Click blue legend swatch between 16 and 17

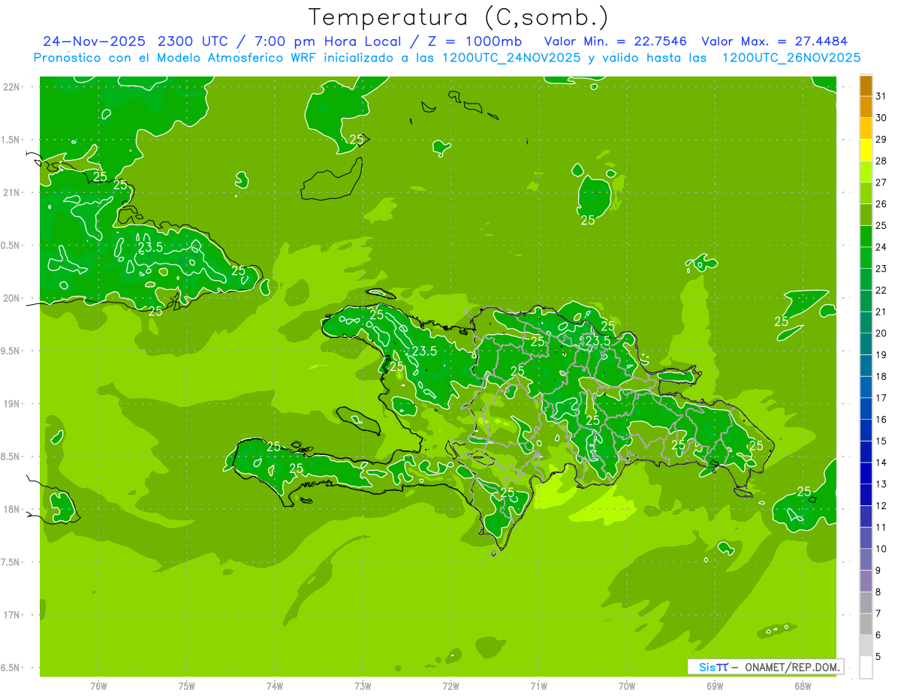(x=866, y=408)
